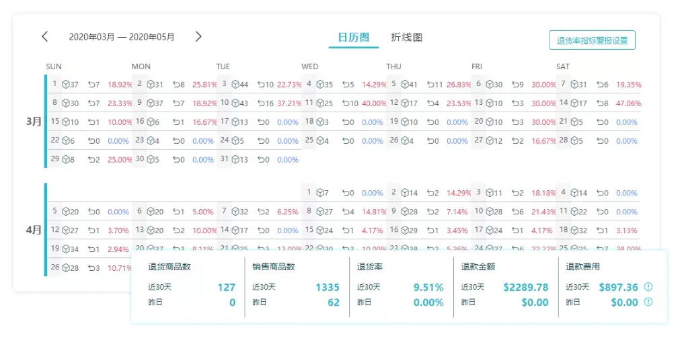Screen dimensions: 680x338
Task: Go to the previous date range
Action: (45, 37)
